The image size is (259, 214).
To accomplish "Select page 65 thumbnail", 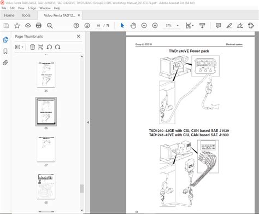I will [x=46, y=75].
